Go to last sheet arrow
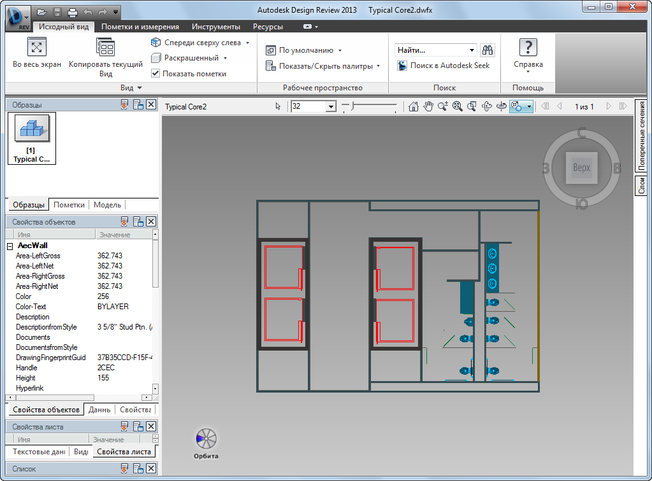 pos(623,106)
